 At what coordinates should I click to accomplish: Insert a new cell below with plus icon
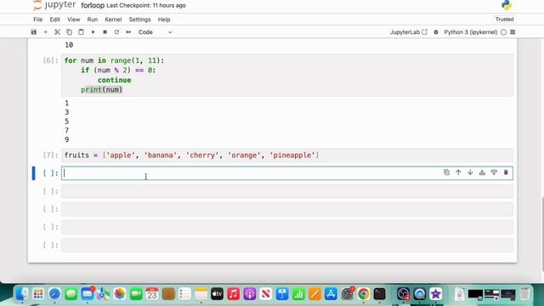click(x=45, y=32)
